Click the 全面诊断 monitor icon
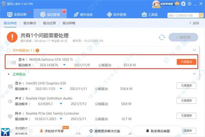This screenshot has width=205, height=137. click(x=10, y=14)
